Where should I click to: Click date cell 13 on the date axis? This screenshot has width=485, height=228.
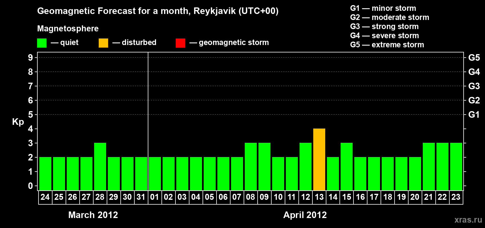(319, 197)
